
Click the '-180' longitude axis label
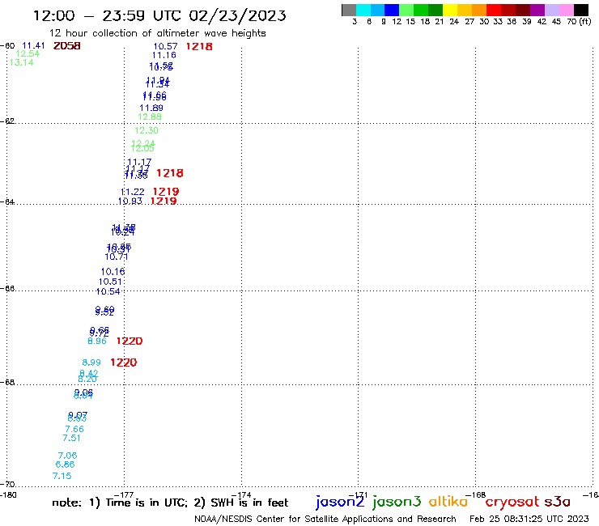point(8,495)
